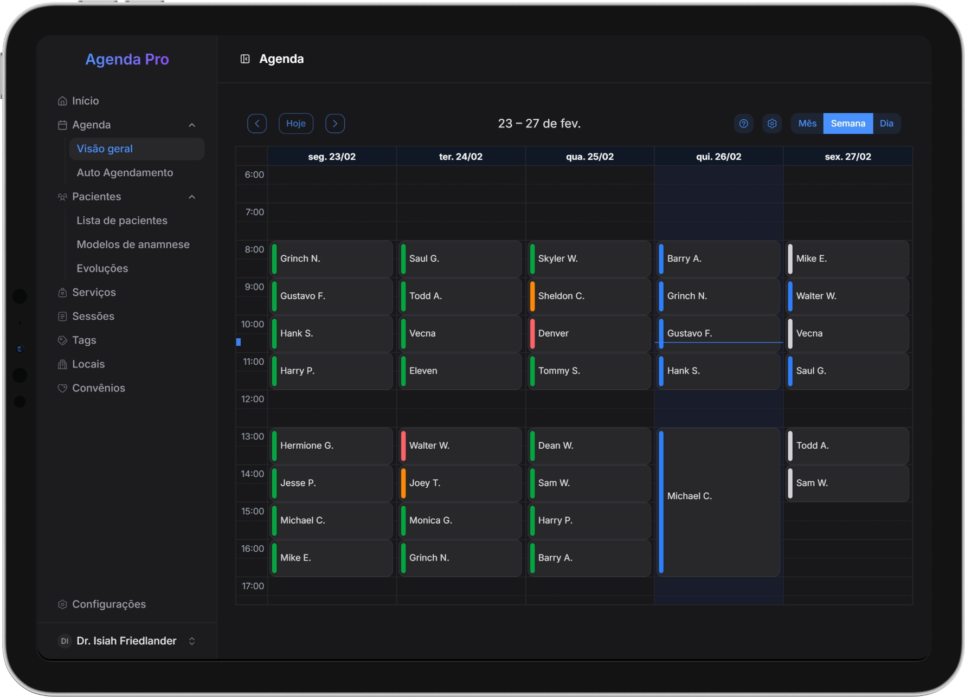Switch calendar to Mês view
The height and width of the screenshot is (697, 965).
[x=807, y=124]
